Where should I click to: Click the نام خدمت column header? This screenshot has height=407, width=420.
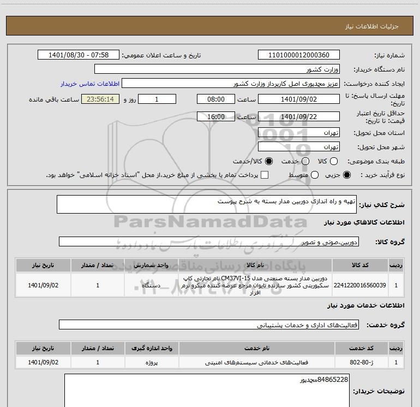(x=256, y=348)
